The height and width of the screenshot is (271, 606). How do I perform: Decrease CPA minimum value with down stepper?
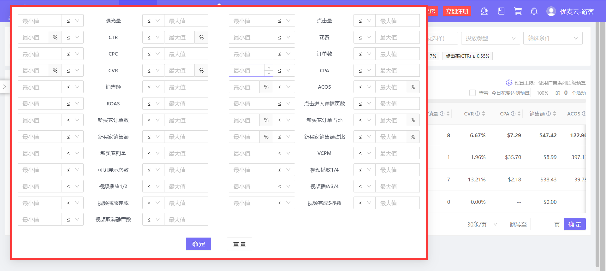269,74
